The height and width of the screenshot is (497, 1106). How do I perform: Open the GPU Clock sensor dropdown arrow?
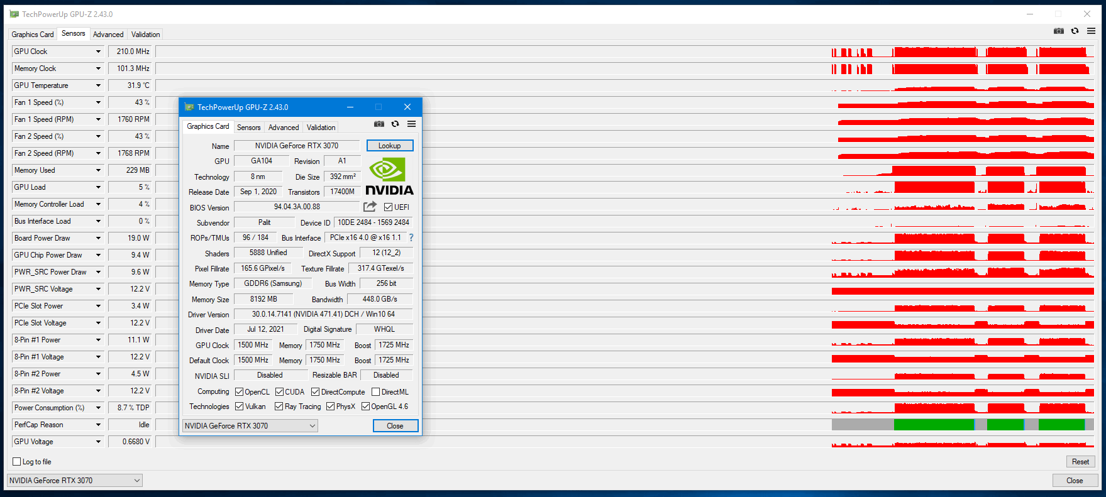pos(98,52)
